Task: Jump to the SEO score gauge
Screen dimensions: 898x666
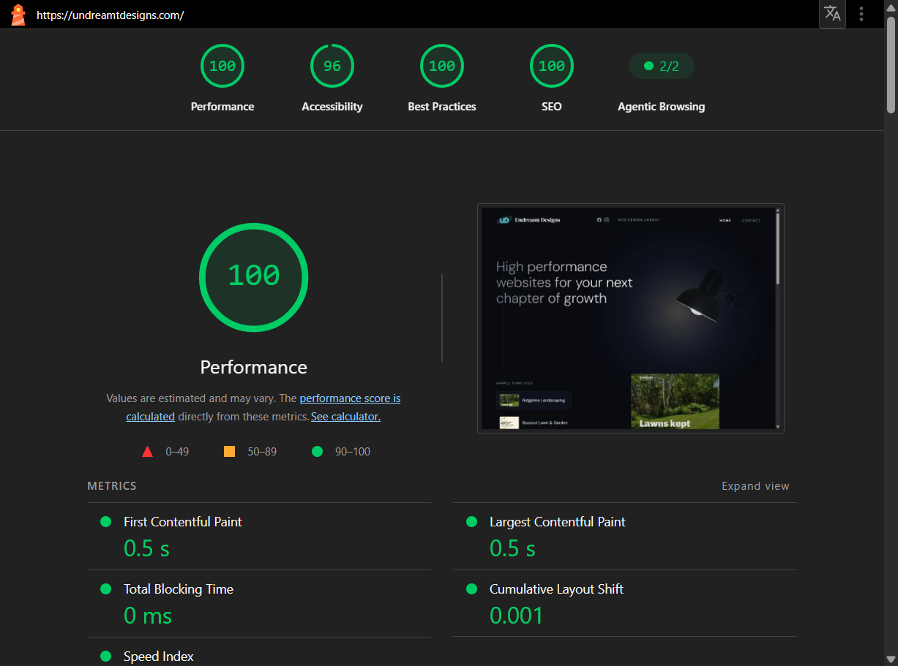Action: tap(552, 66)
